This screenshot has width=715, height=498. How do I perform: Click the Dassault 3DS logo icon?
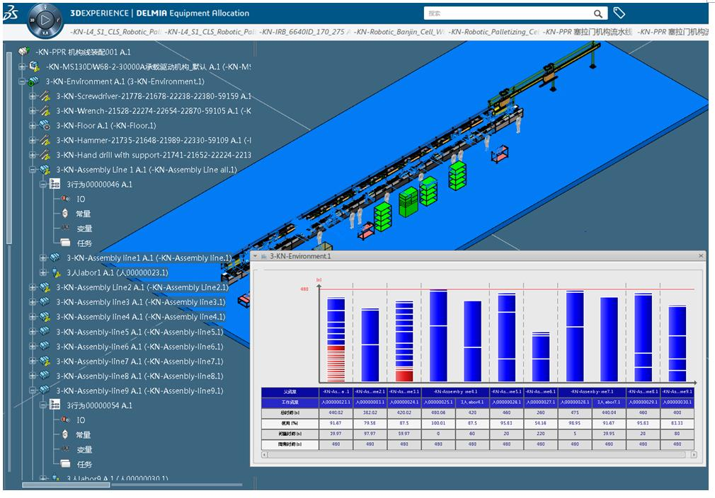pos(11,13)
